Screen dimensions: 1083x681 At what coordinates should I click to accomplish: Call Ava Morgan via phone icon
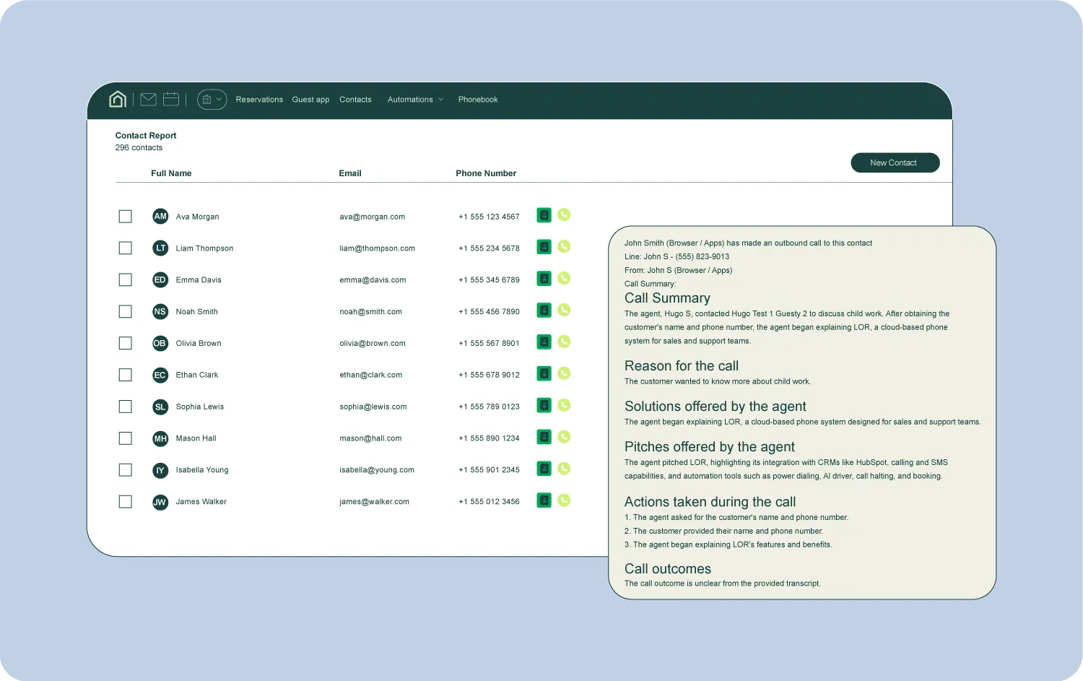coord(565,214)
